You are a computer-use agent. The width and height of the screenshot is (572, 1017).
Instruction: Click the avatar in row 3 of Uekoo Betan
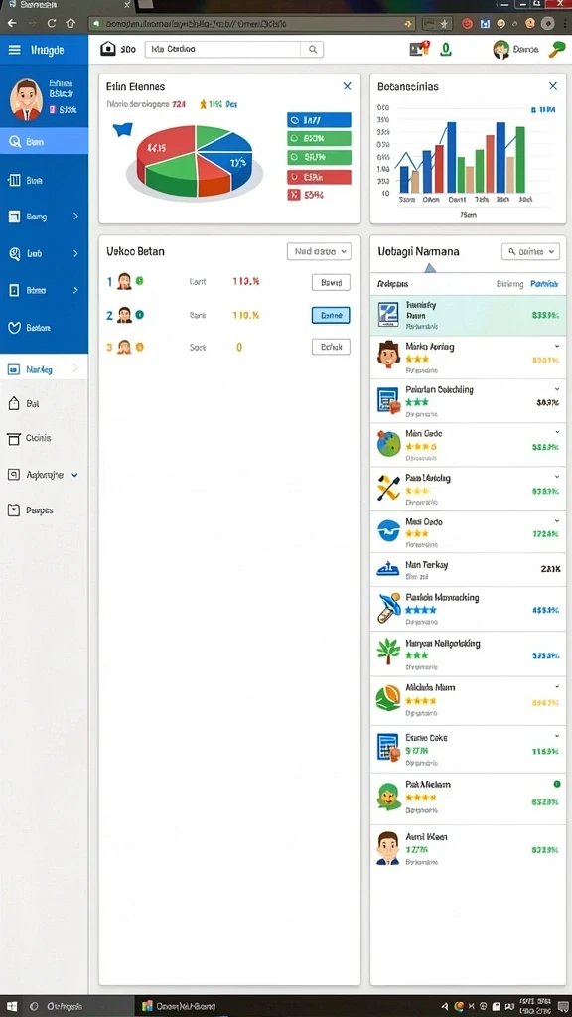pyautogui.click(x=124, y=347)
